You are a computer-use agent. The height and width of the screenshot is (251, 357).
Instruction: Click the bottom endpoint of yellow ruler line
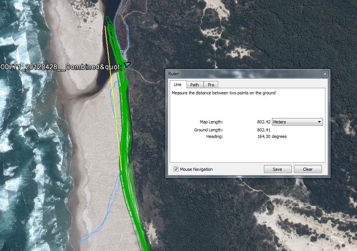pos(122,170)
